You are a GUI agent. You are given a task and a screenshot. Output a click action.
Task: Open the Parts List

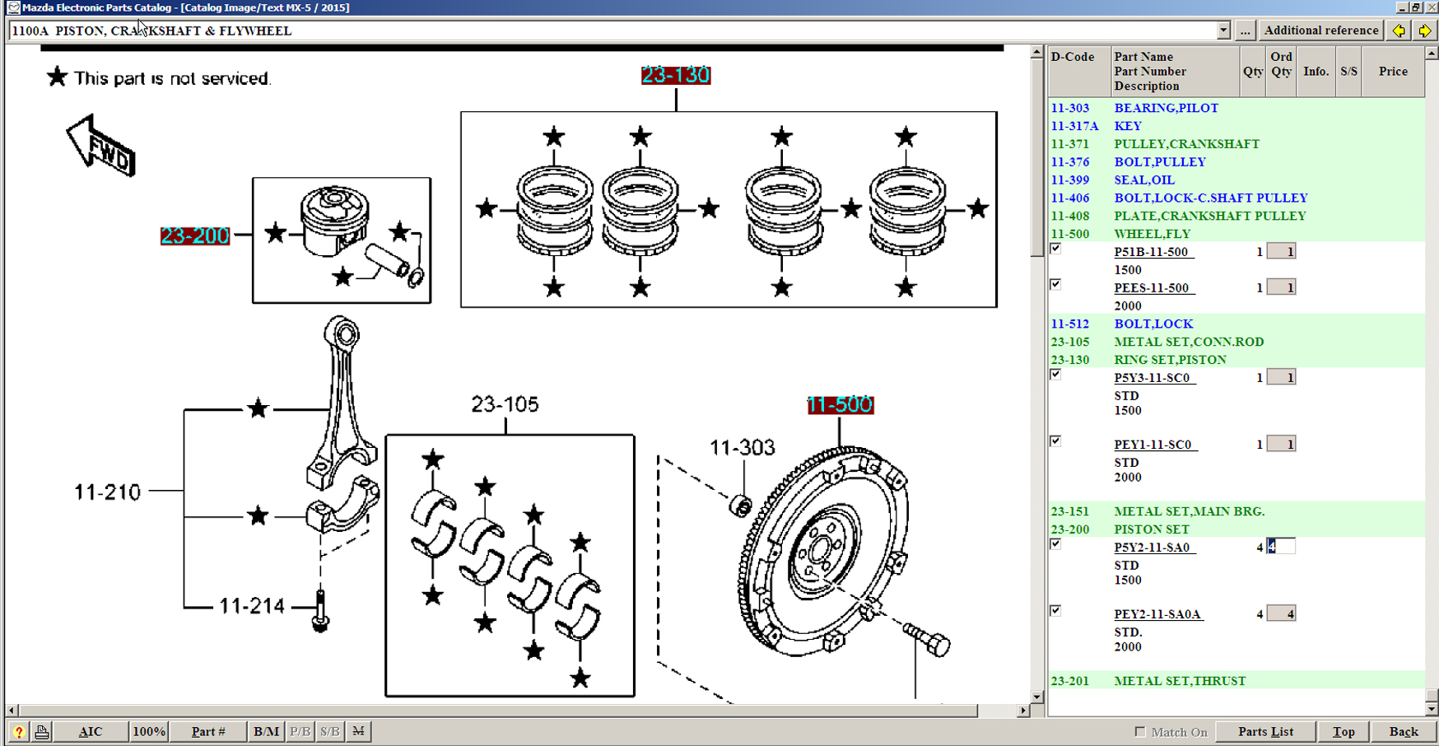click(1265, 731)
